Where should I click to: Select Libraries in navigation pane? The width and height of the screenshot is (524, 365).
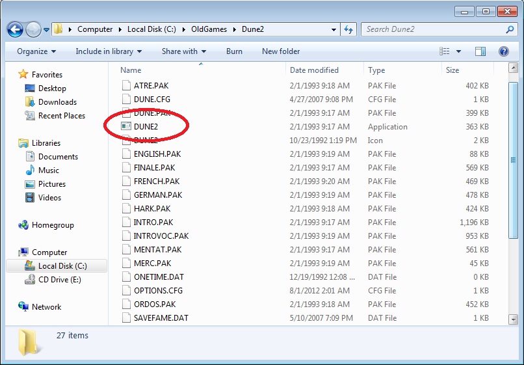(x=40, y=143)
